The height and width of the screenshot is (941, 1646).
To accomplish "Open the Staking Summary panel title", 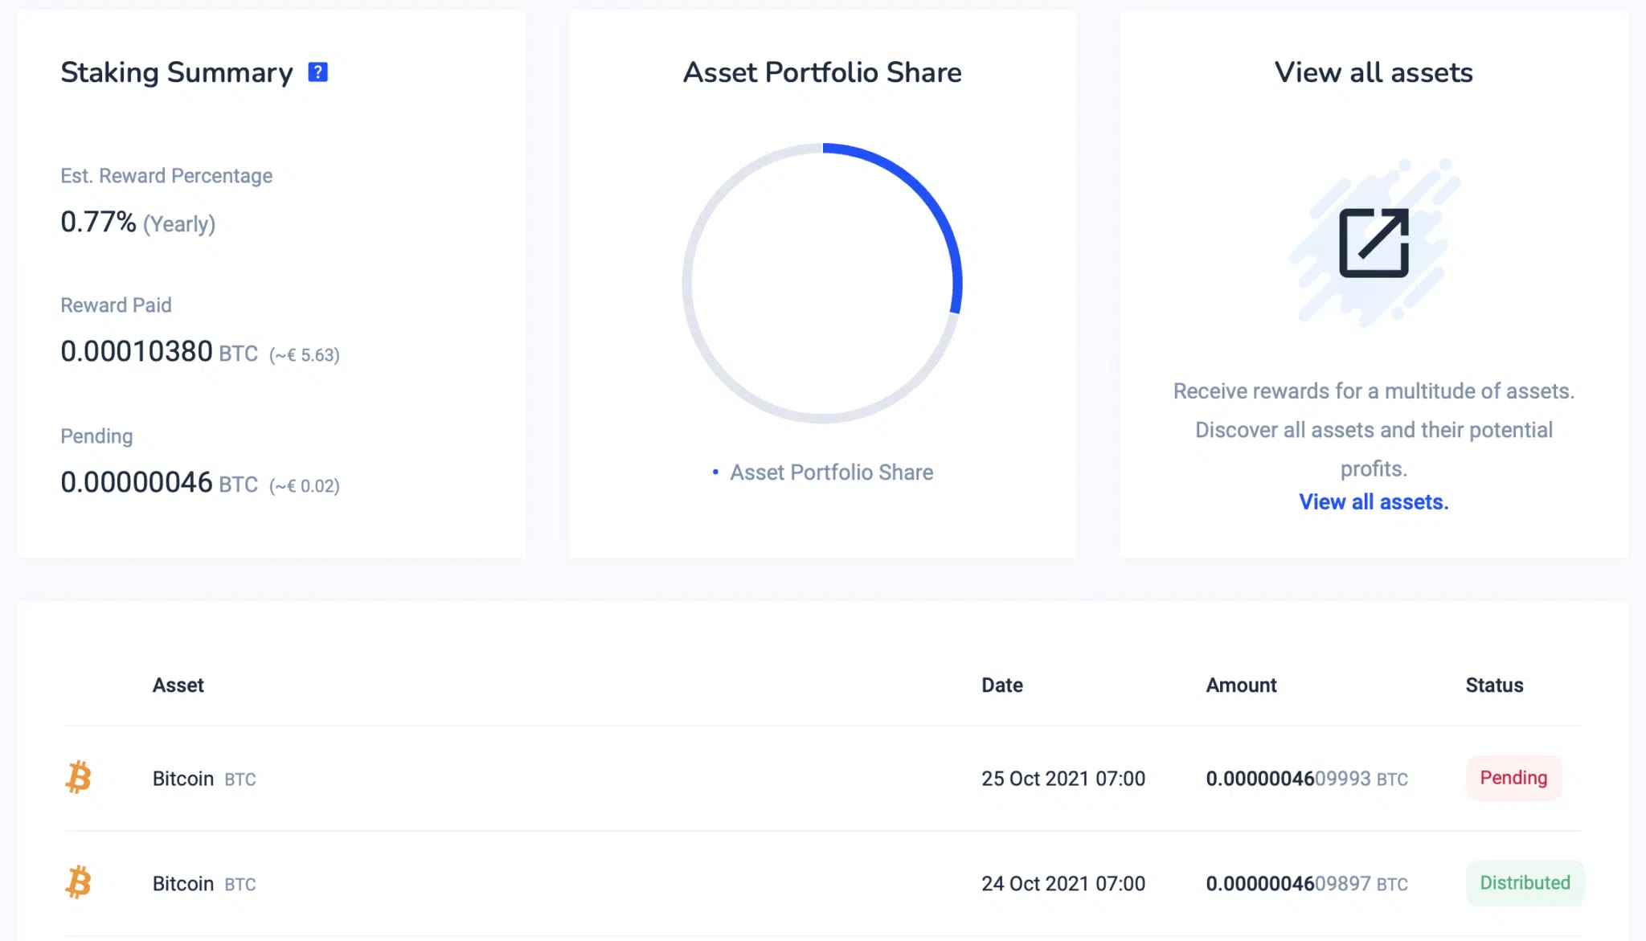I will pos(177,72).
